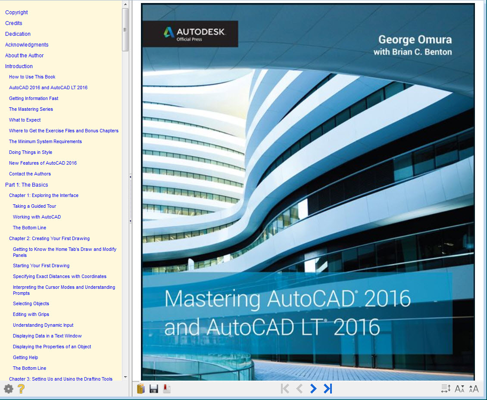Open the Introduction section
Image resolution: width=487 pixels, height=400 pixels.
19,66
